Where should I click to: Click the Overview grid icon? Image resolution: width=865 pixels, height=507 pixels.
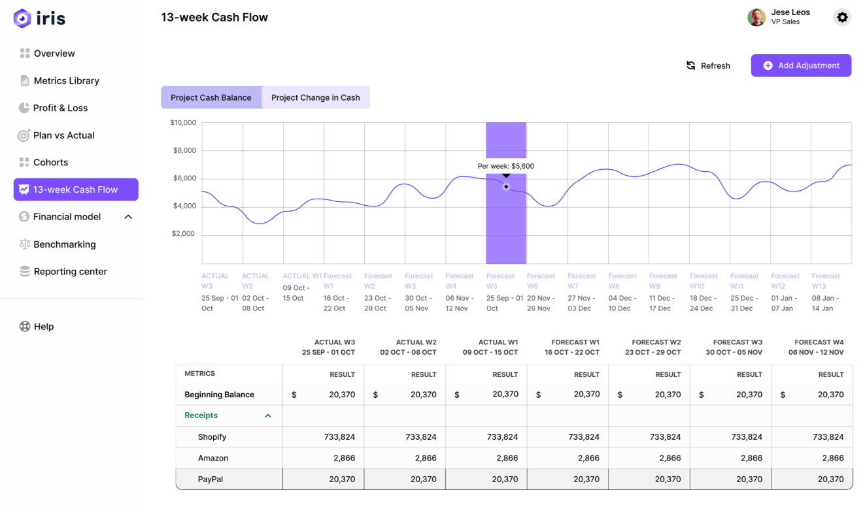25,54
